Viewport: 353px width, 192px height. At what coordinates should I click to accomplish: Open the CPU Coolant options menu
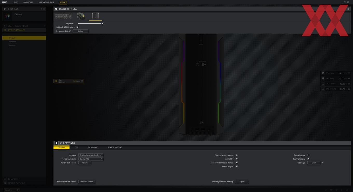click(x=349, y=84)
